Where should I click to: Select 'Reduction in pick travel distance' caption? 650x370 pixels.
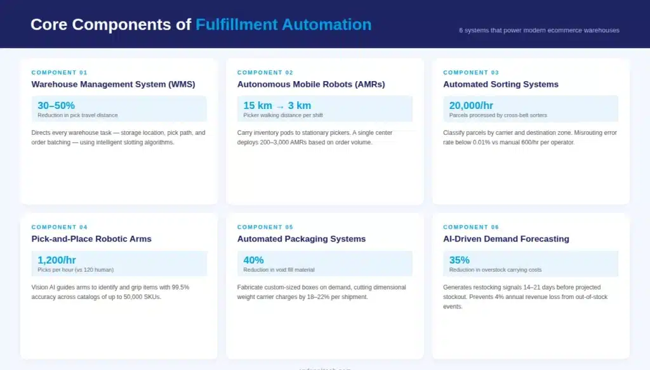click(x=77, y=115)
